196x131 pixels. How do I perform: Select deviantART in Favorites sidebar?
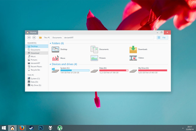pyautogui.click(x=35, y=63)
